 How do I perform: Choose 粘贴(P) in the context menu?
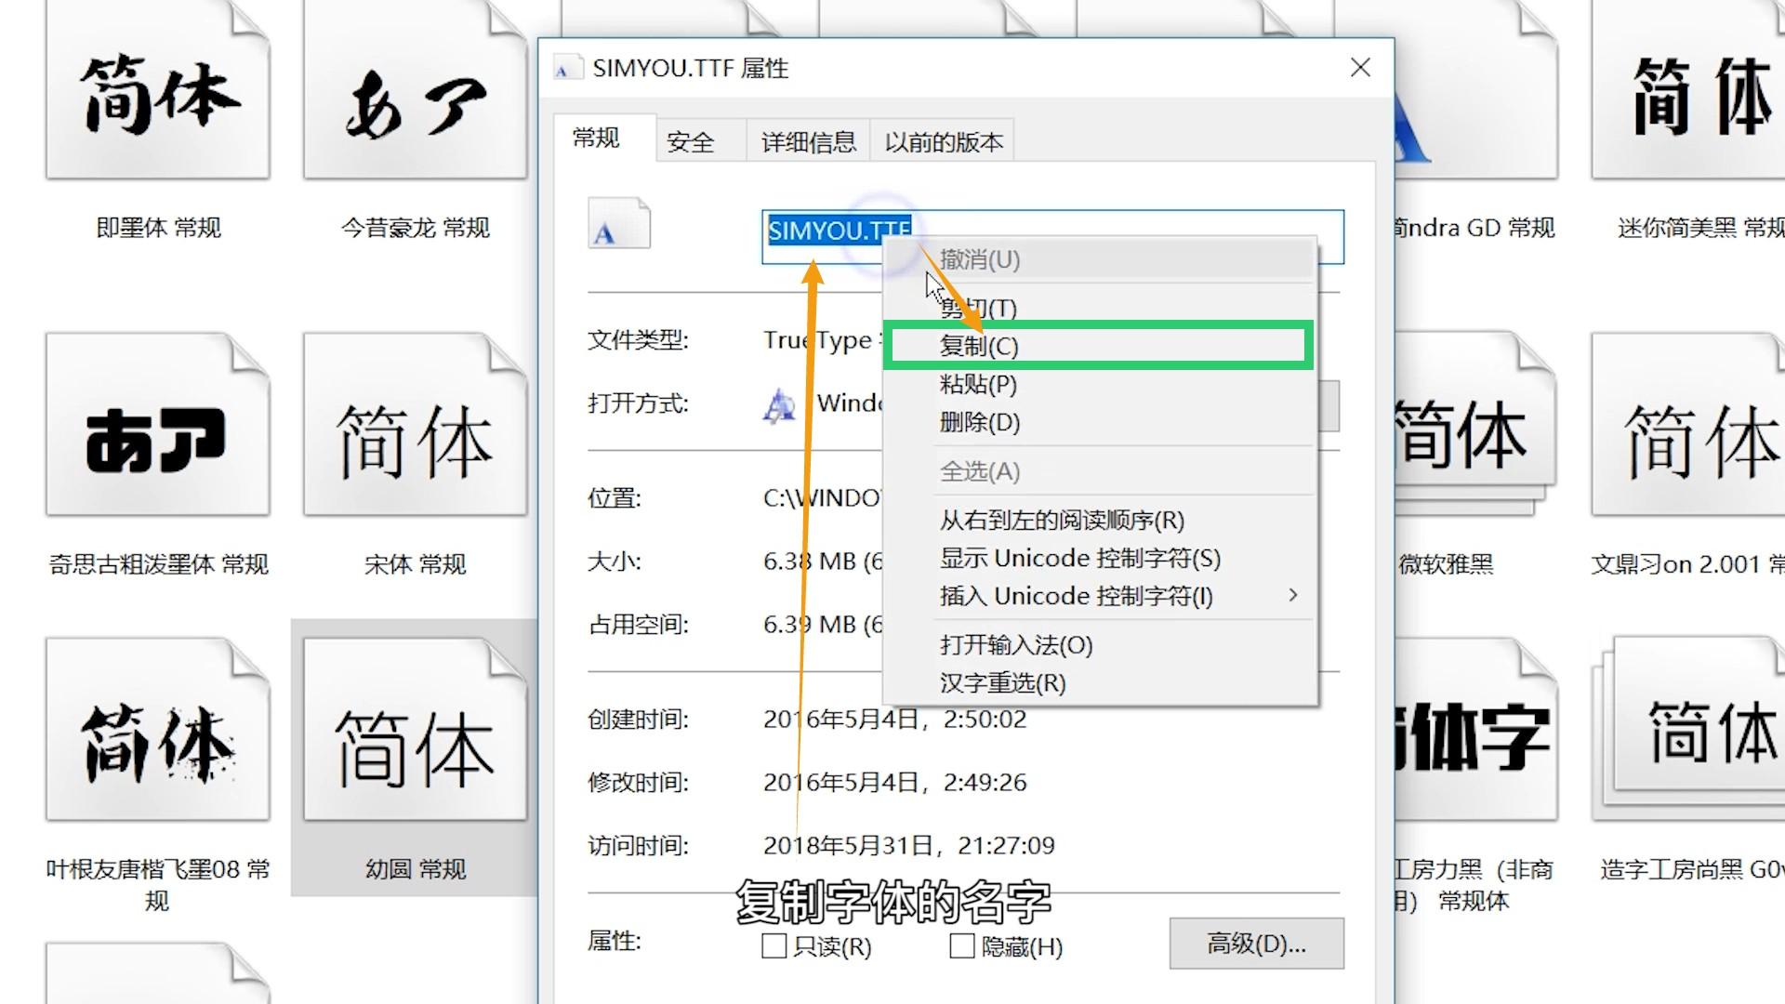[978, 384]
